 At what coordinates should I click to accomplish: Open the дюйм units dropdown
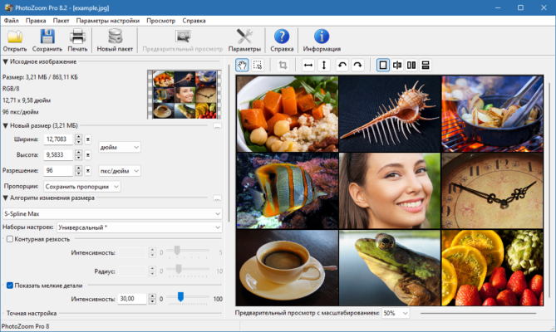coord(119,147)
